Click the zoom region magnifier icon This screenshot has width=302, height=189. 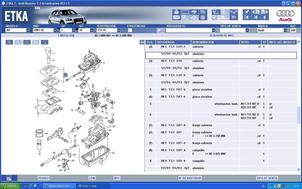click(x=27, y=42)
